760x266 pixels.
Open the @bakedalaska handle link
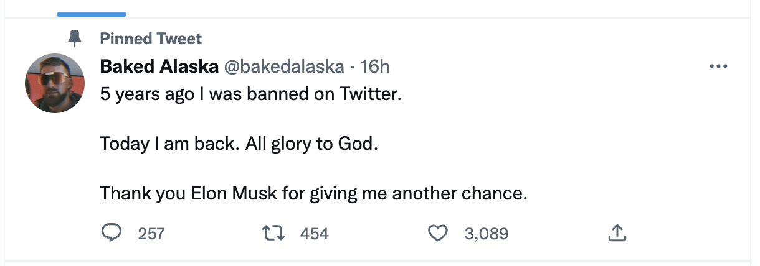[283, 66]
